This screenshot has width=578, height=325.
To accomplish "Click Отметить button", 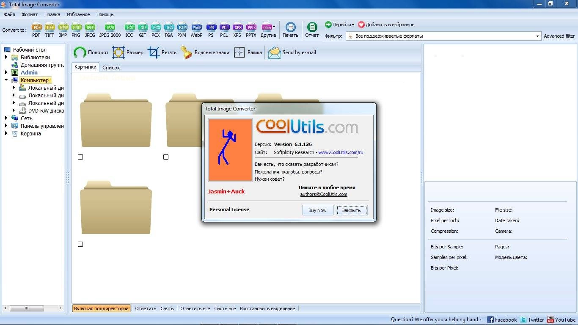I will [x=146, y=308].
